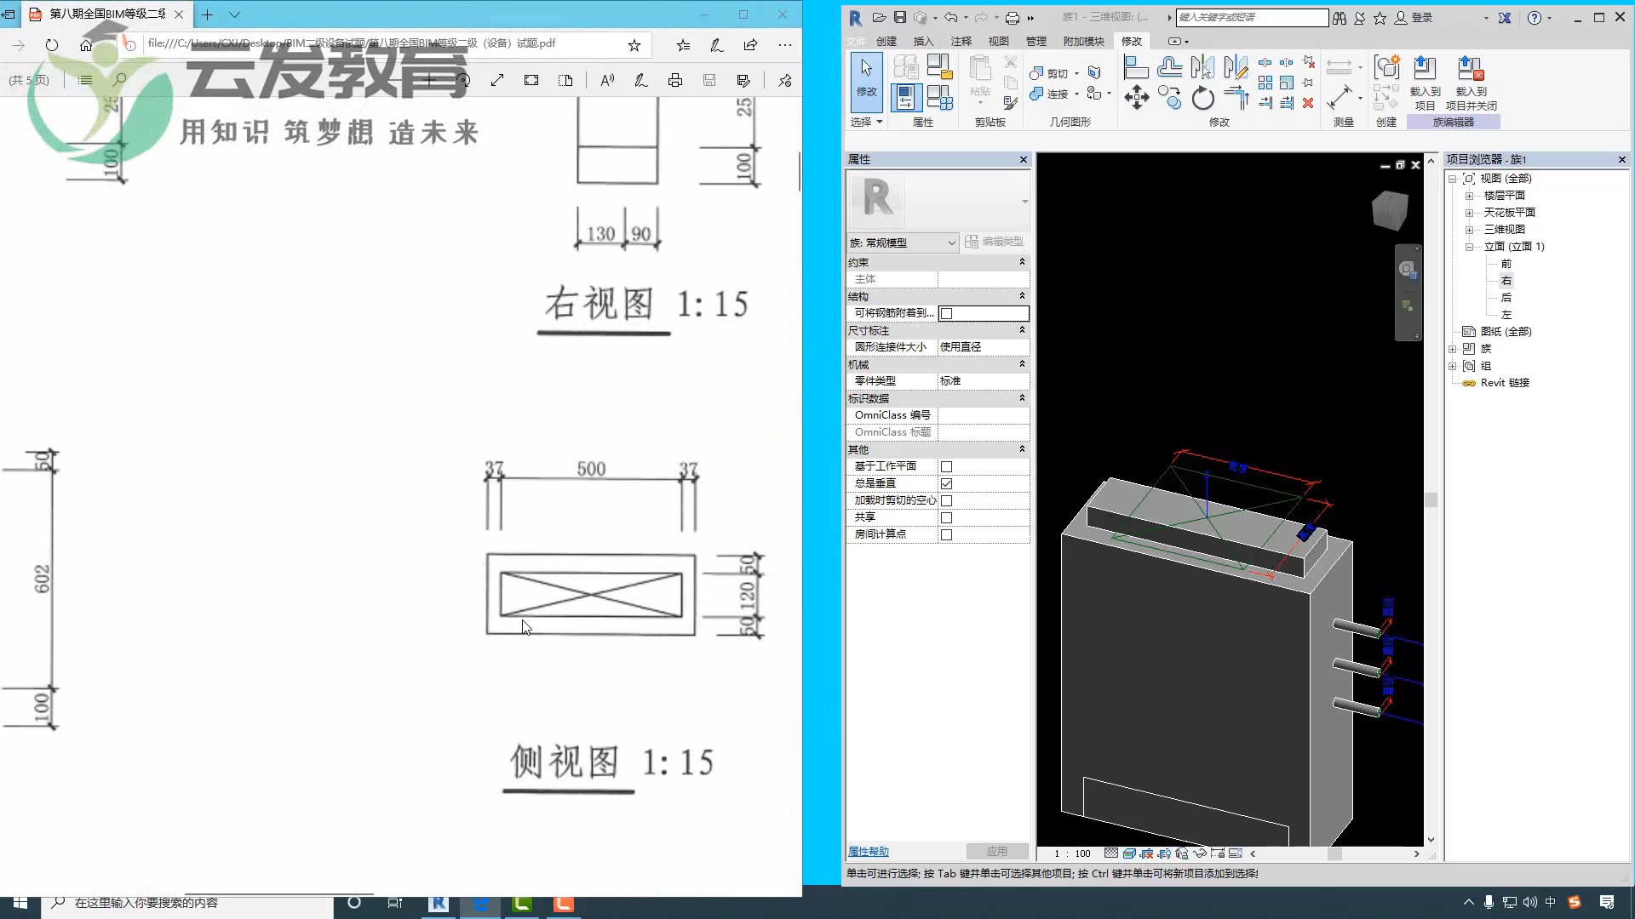Activate the Rotate tool
The height and width of the screenshot is (919, 1635).
click(1202, 99)
